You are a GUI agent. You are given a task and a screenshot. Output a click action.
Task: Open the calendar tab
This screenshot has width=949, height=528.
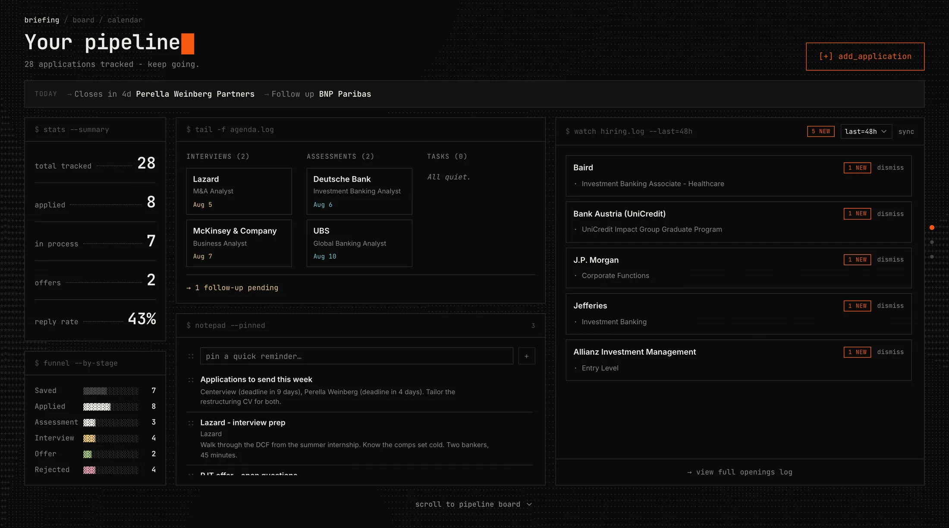point(125,20)
